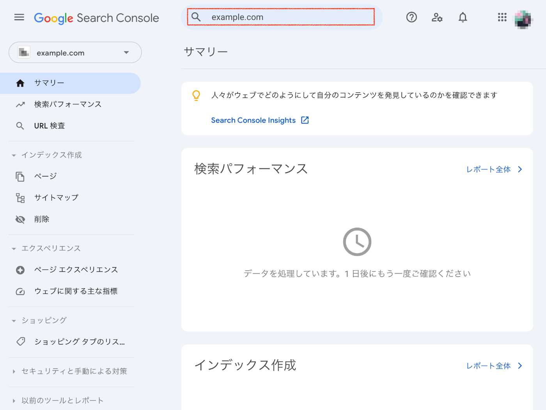Select サマリー in the sidebar
Image resolution: width=546 pixels, height=410 pixels.
(70, 83)
